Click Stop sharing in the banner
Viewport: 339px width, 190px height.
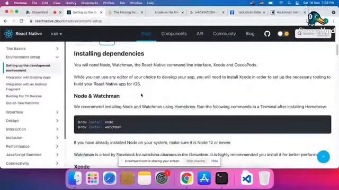[x=195, y=161]
